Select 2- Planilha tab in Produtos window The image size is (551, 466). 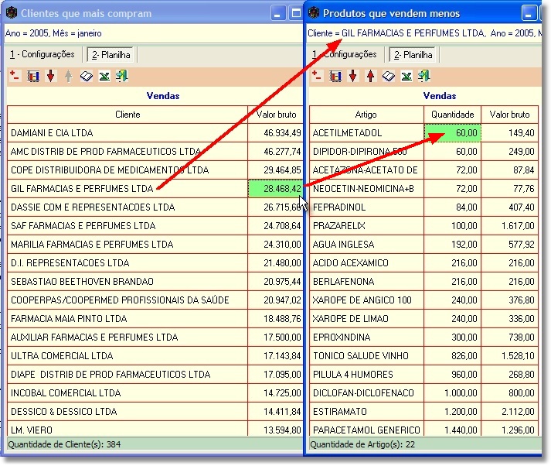pos(413,54)
